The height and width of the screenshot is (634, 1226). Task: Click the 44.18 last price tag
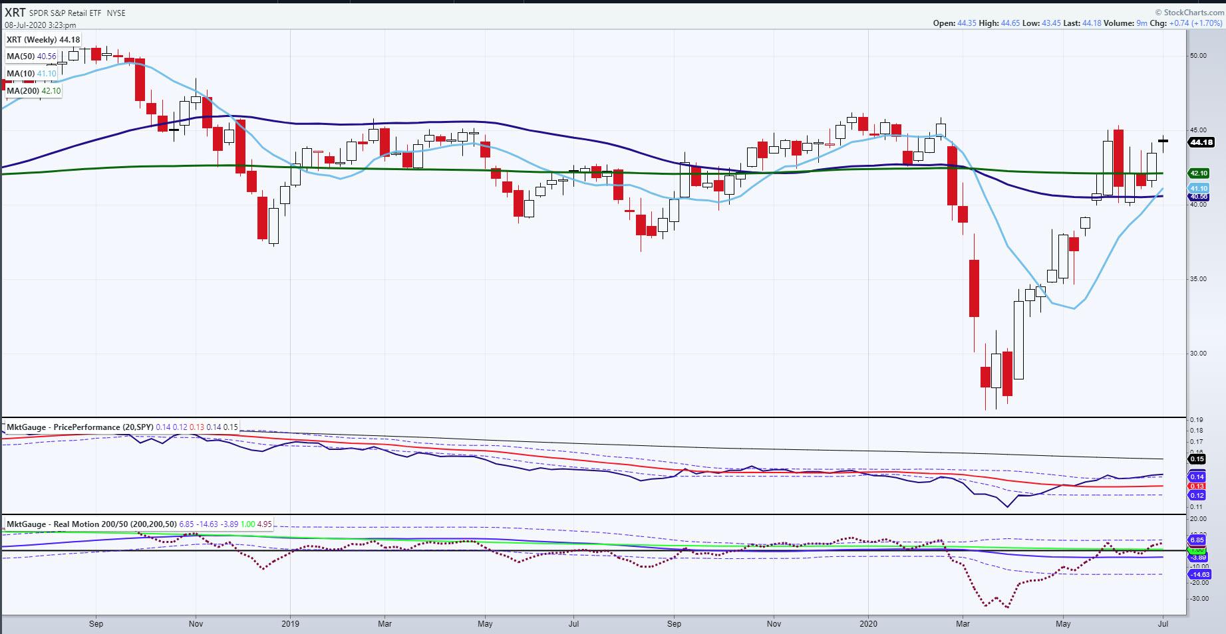1201,142
